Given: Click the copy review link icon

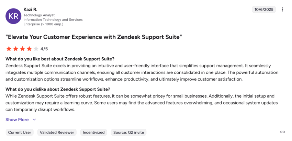Looking at the screenshot, I should 282,132.
